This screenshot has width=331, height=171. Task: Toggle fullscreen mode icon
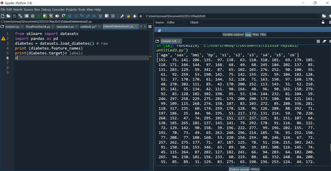click(x=113, y=16)
